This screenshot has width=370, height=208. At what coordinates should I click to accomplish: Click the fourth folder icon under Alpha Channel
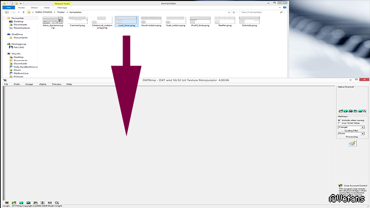(355, 111)
